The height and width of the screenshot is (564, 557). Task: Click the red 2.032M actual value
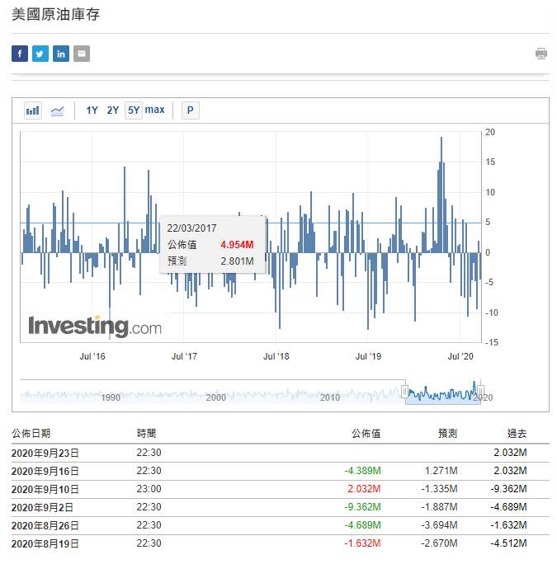(364, 489)
